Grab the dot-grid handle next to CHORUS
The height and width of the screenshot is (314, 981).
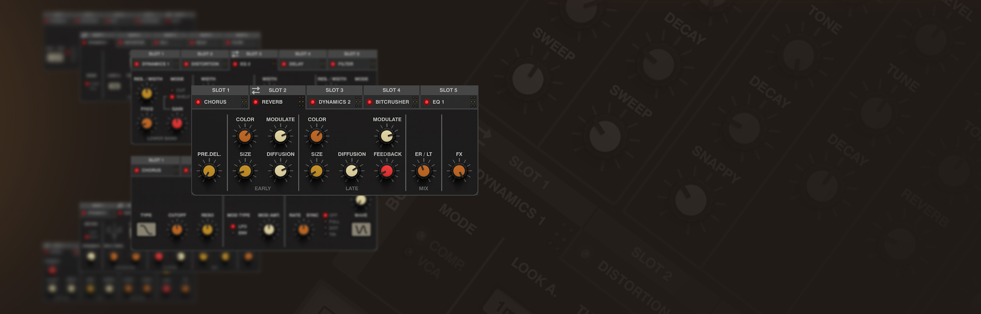coord(244,102)
